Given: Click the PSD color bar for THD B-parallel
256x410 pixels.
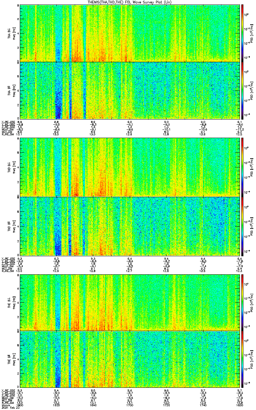Looking at the screenshot, I should (242, 226).
